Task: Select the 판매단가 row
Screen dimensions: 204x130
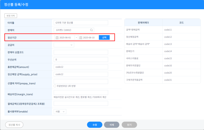Action: 162,51
